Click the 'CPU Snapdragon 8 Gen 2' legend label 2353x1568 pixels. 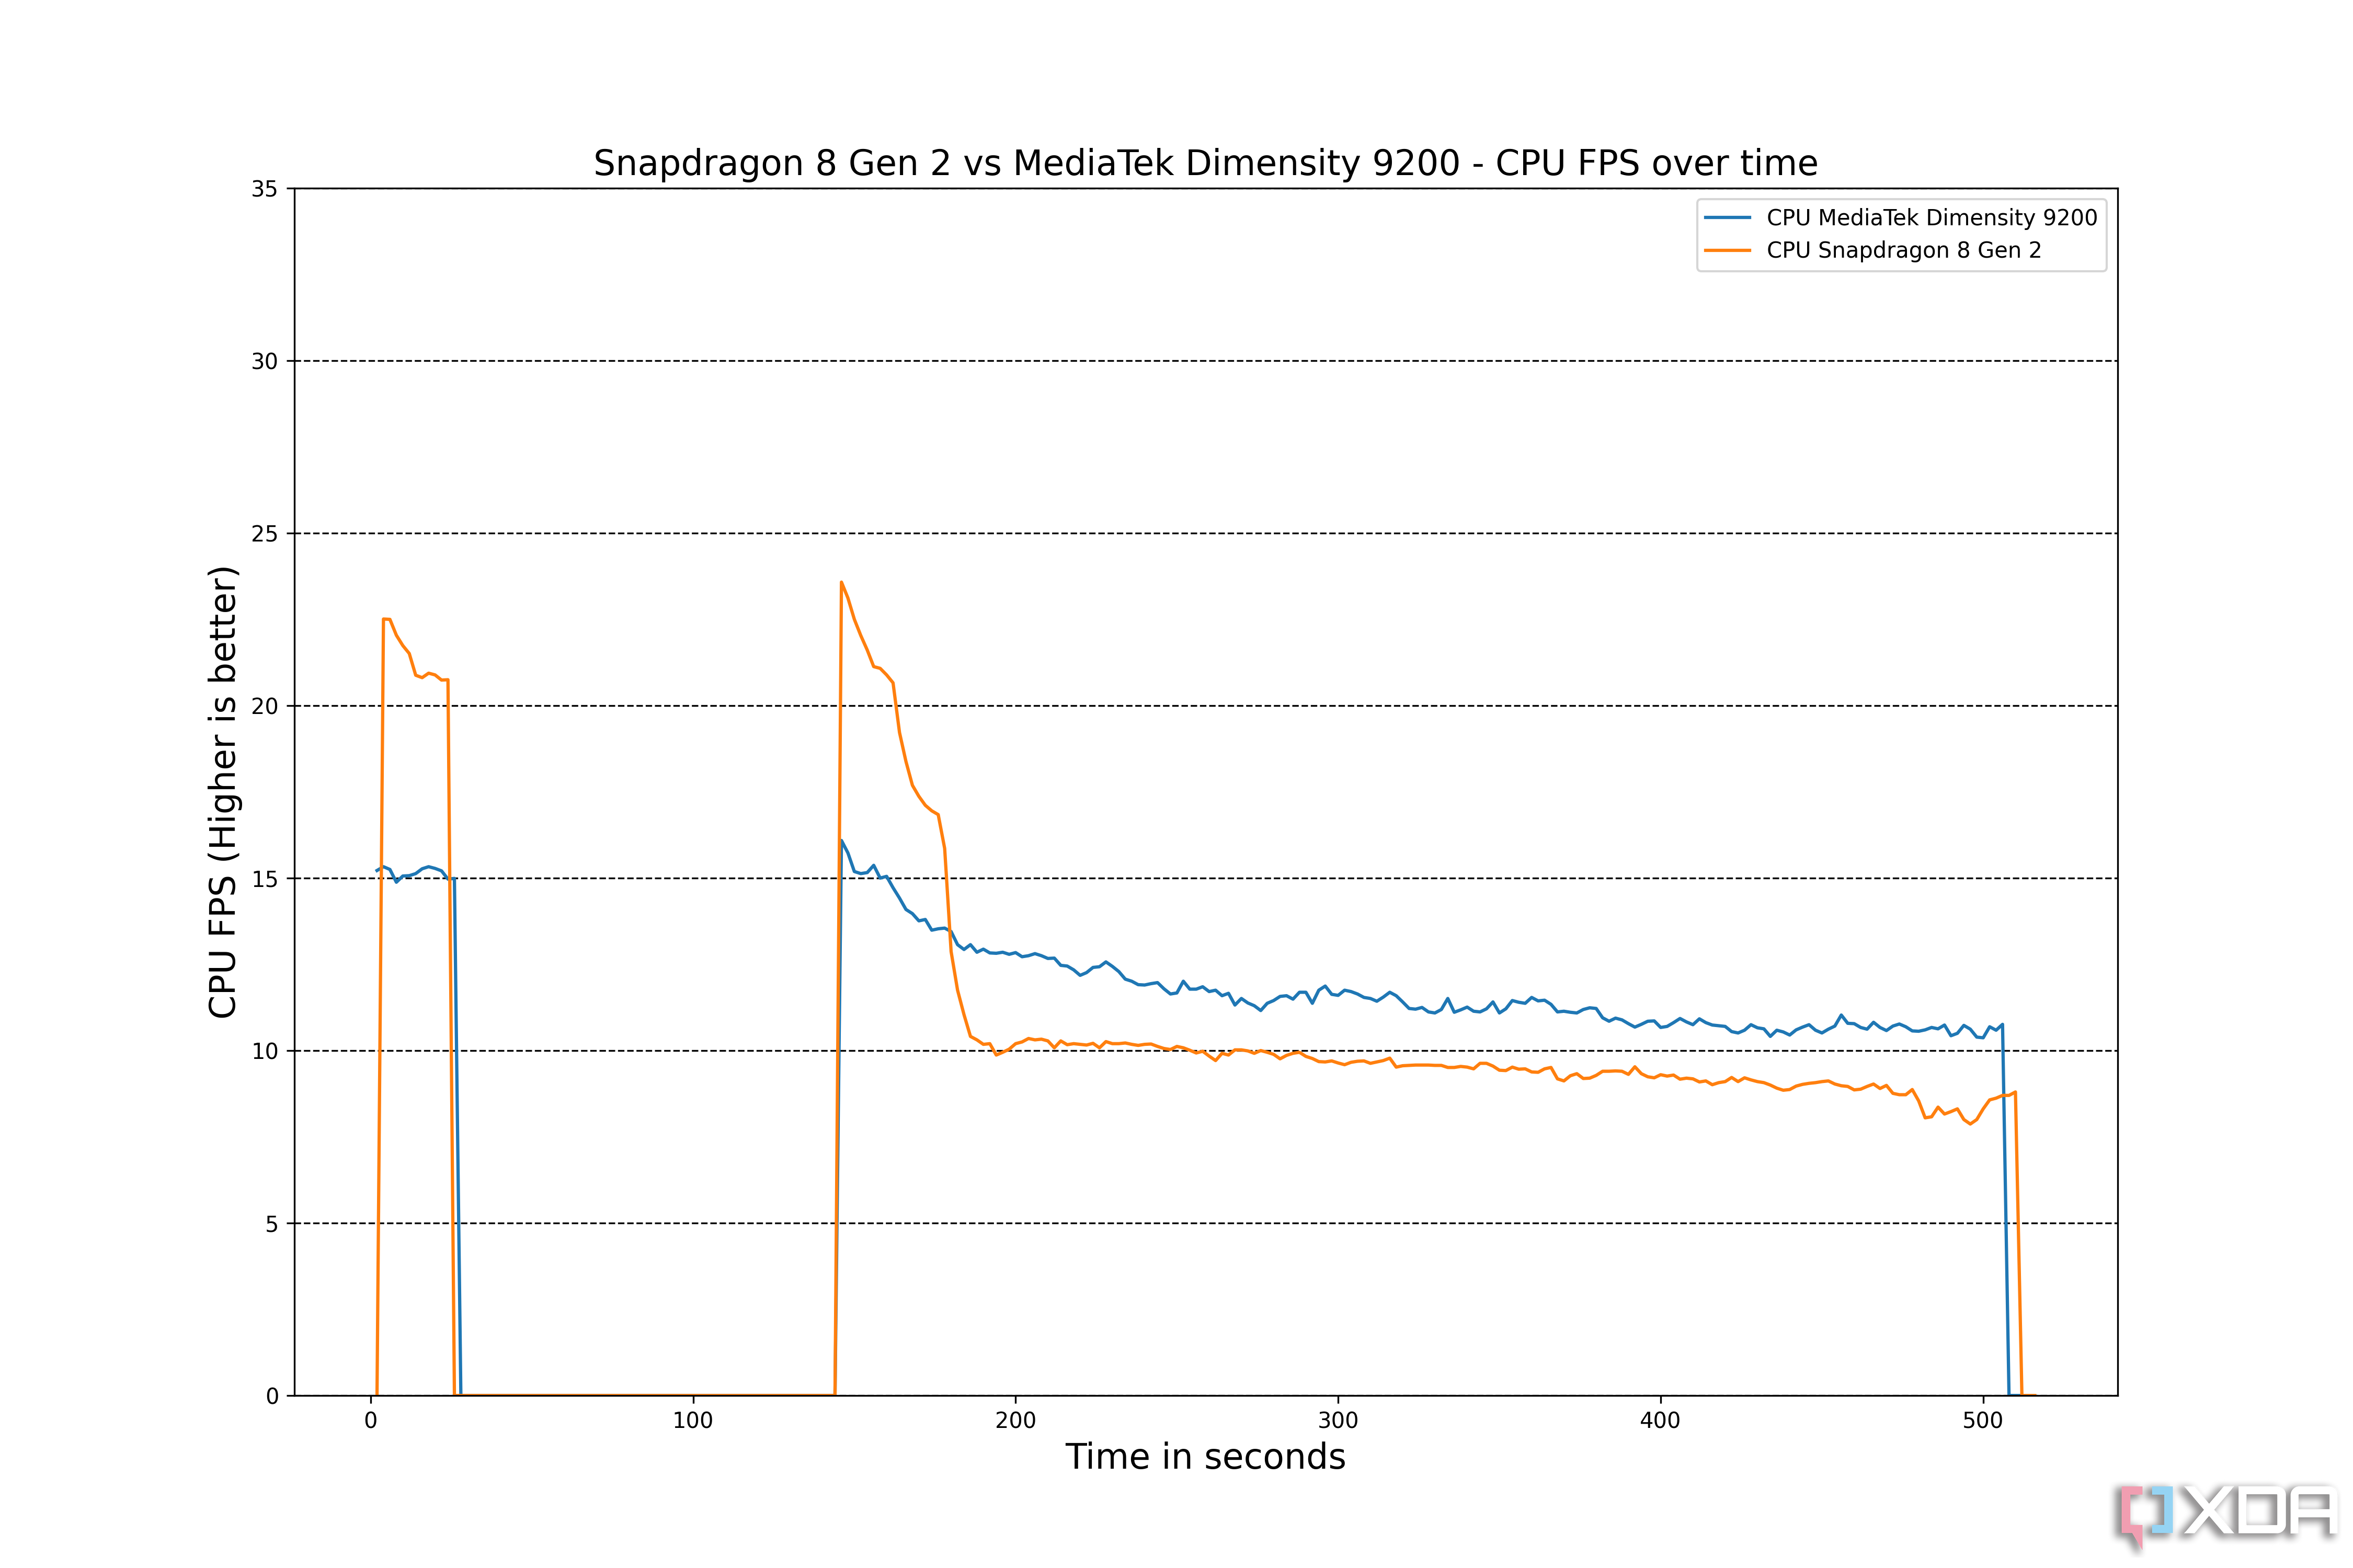1904,250
